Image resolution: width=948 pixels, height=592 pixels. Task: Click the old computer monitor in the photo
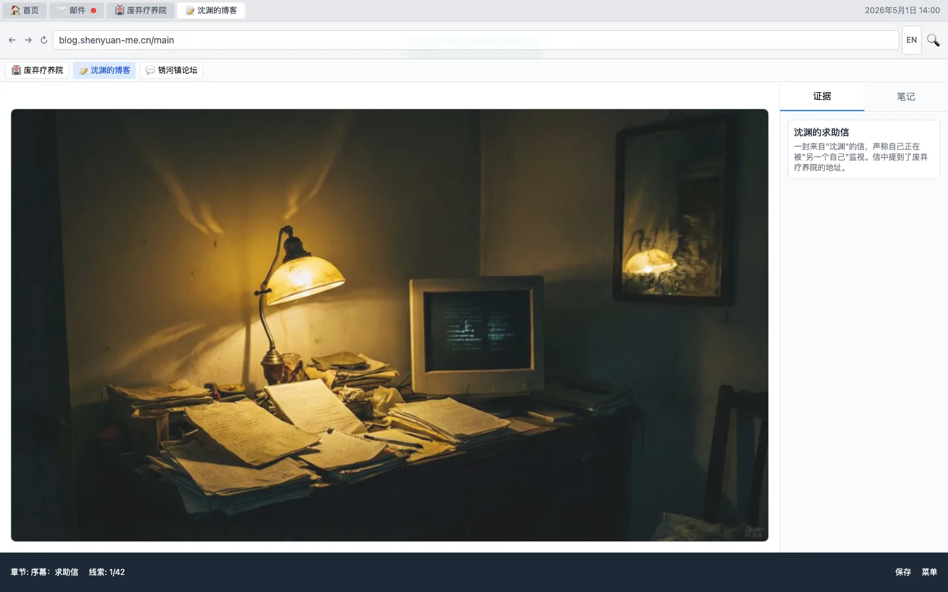pos(477,335)
